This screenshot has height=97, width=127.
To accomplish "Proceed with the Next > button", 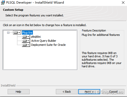I will point(89,92).
